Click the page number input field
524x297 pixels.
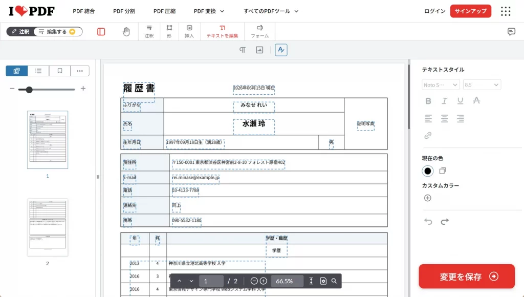[x=211, y=281]
